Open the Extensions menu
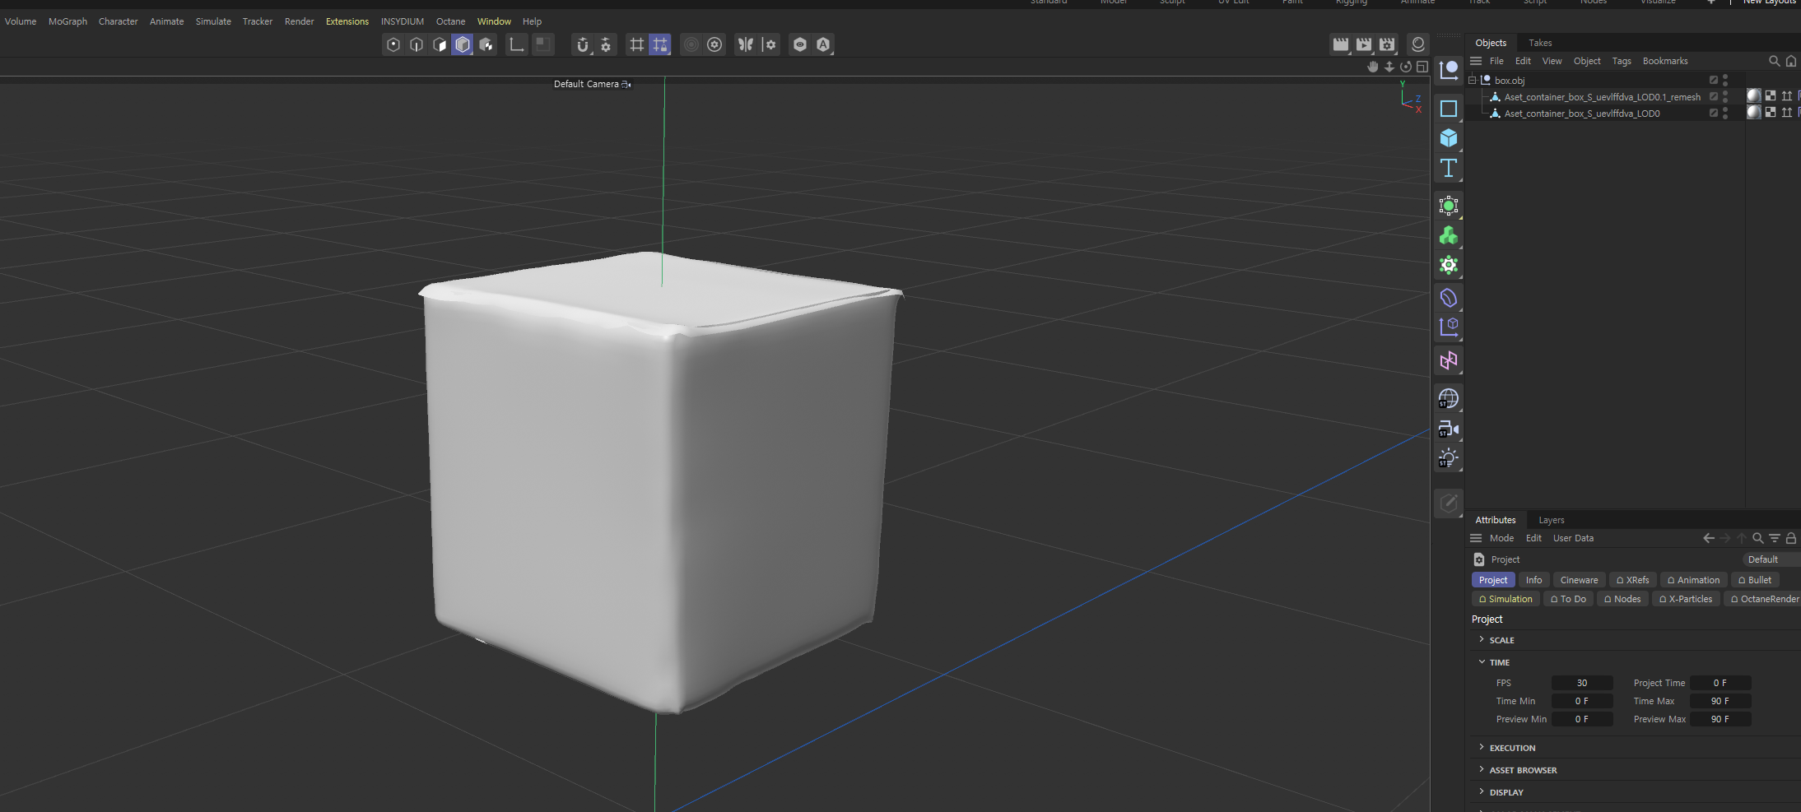This screenshot has width=1801, height=812. coord(347,21)
